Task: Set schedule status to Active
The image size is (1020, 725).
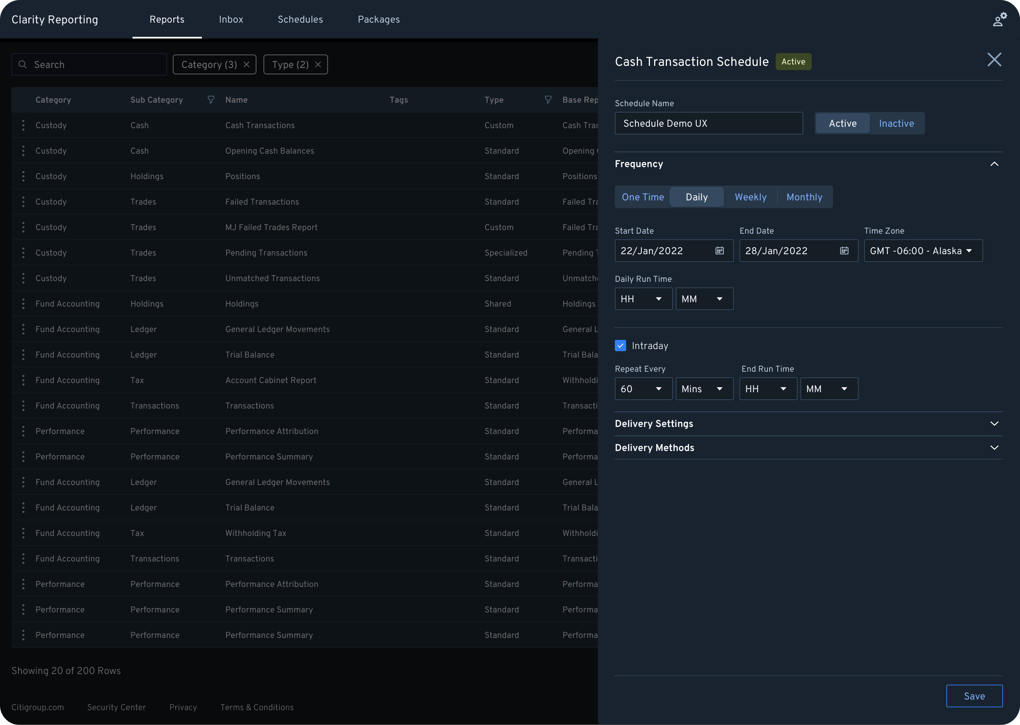Action: coord(843,123)
